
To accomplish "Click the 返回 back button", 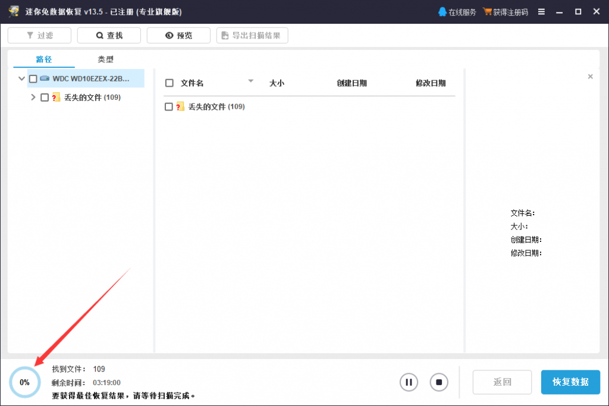I will click(502, 382).
